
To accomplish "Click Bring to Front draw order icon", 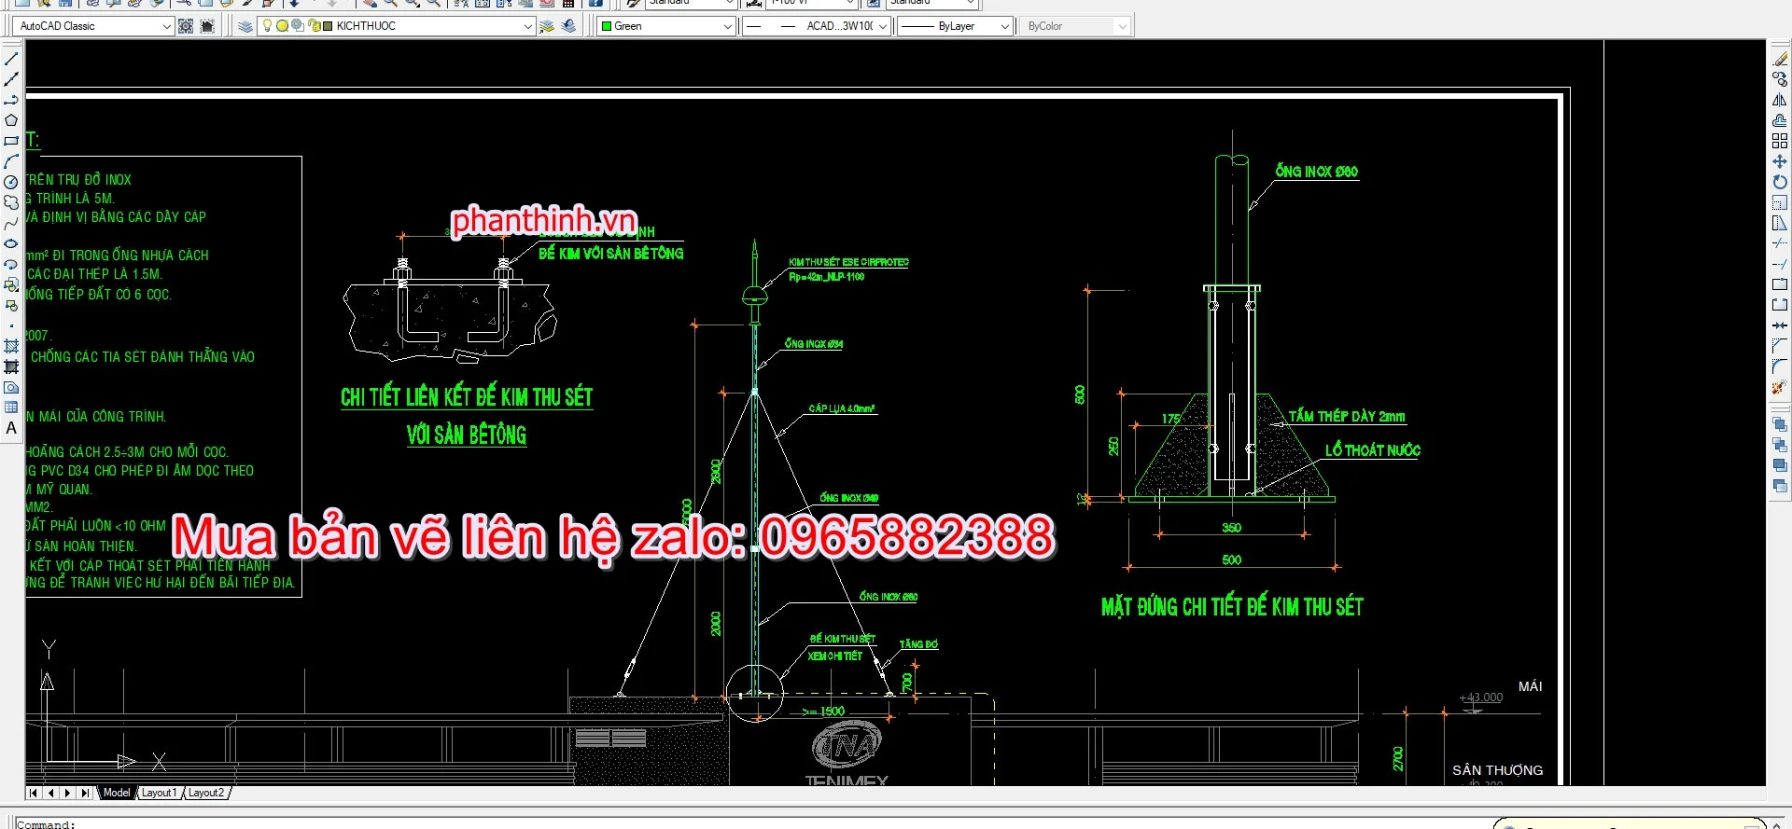I will [1780, 424].
